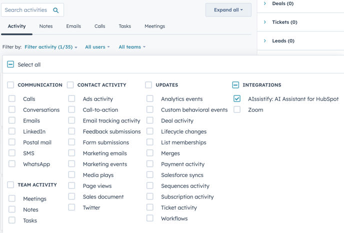
Task: Select the whole Communication group checkbox
Action: [x=10, y=85]
